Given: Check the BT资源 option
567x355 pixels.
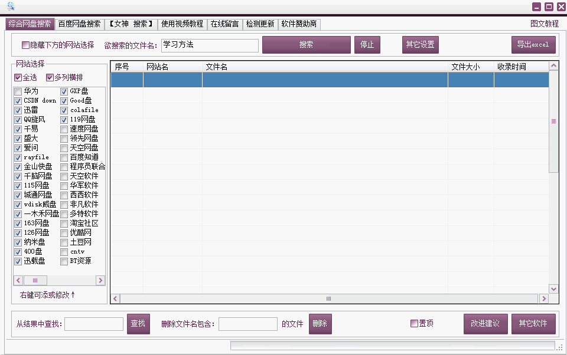Looking at the screenshot, I should point(63,261).
